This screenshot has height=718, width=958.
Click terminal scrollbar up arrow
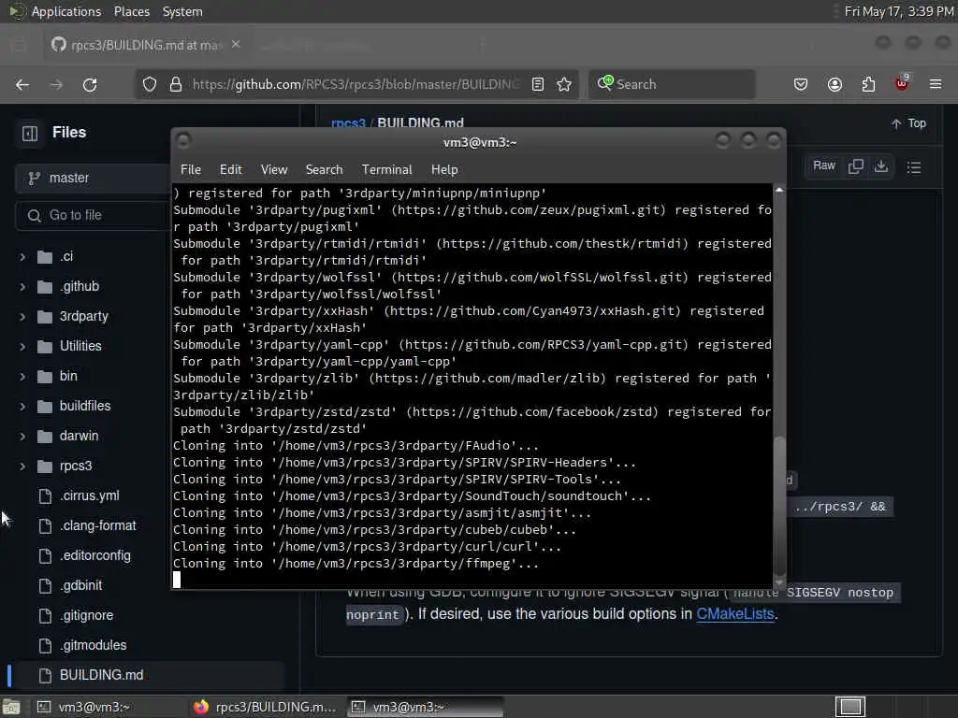coord(779,190)
